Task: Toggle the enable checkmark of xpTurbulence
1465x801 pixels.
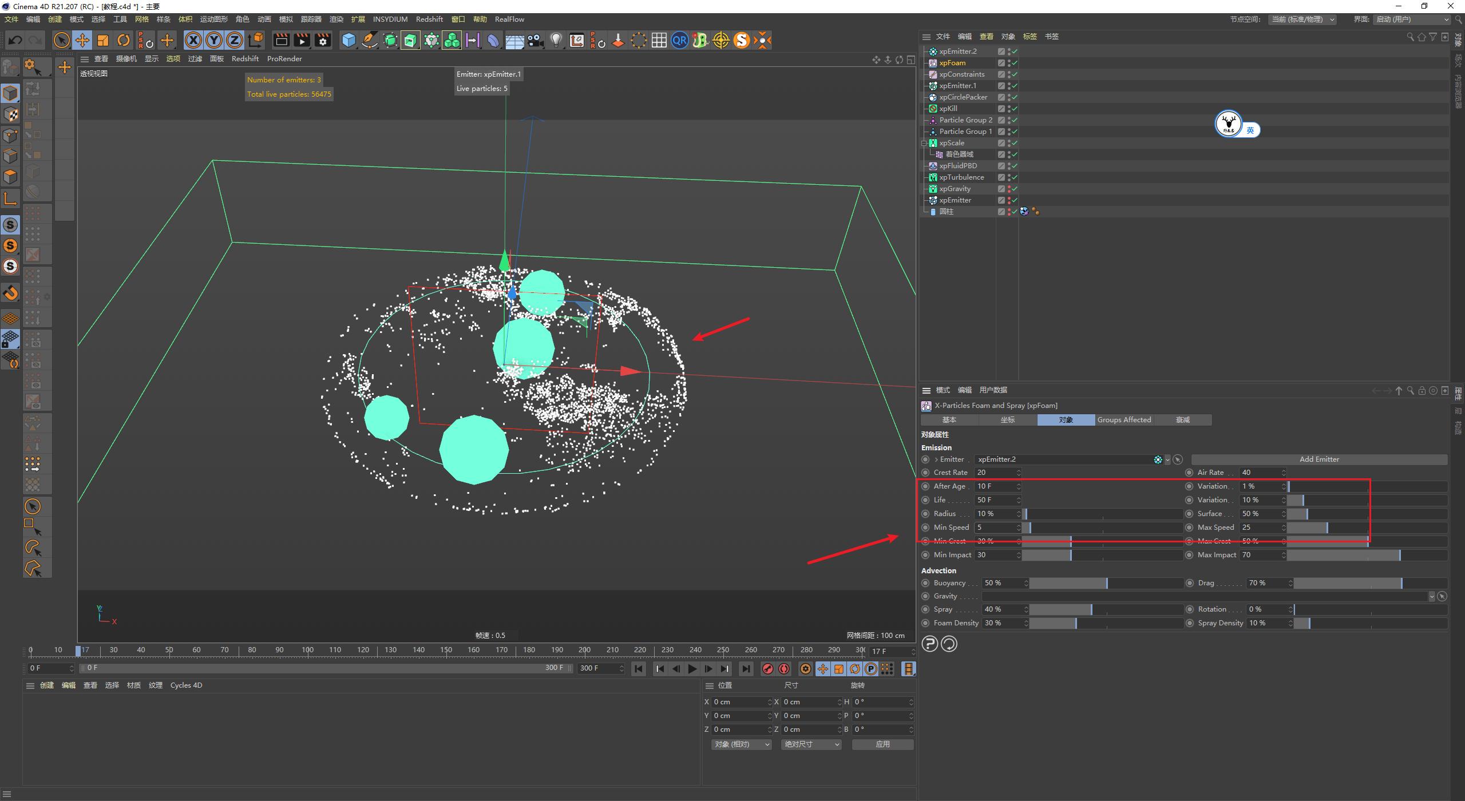Action: pyautogui.click(x=1014, y=177)
